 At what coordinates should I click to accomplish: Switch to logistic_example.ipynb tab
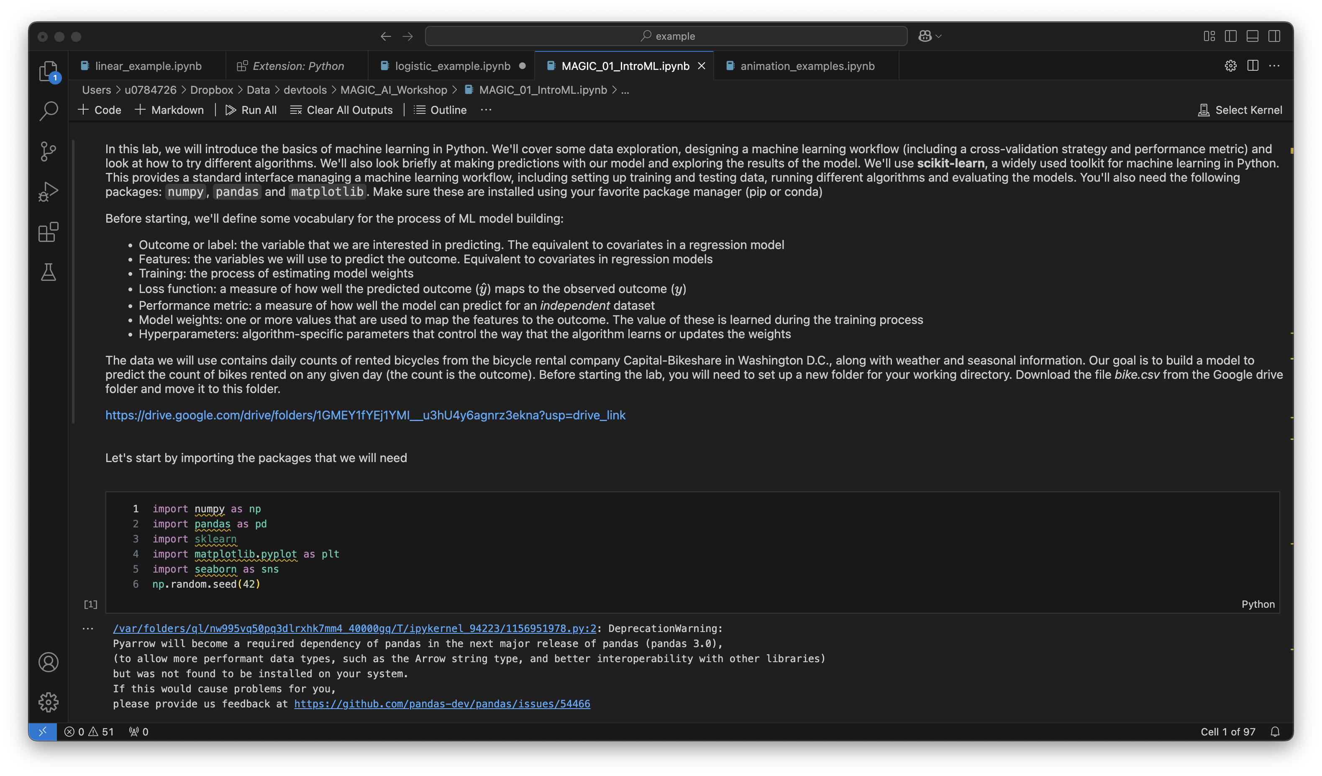click(x=452, y=66)
